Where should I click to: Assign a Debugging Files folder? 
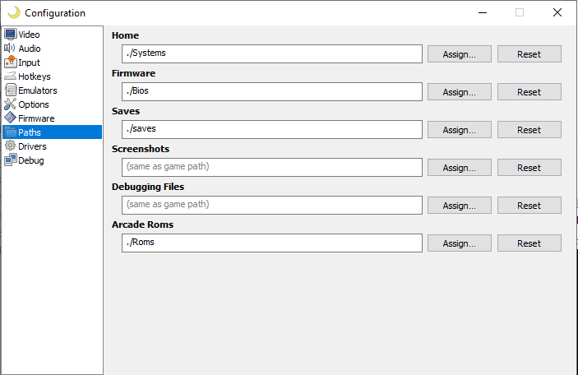point(460,206)
